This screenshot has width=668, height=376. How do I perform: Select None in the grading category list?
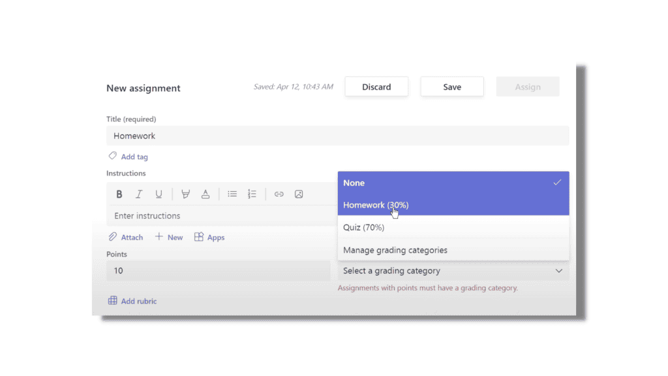click(453, 183)
